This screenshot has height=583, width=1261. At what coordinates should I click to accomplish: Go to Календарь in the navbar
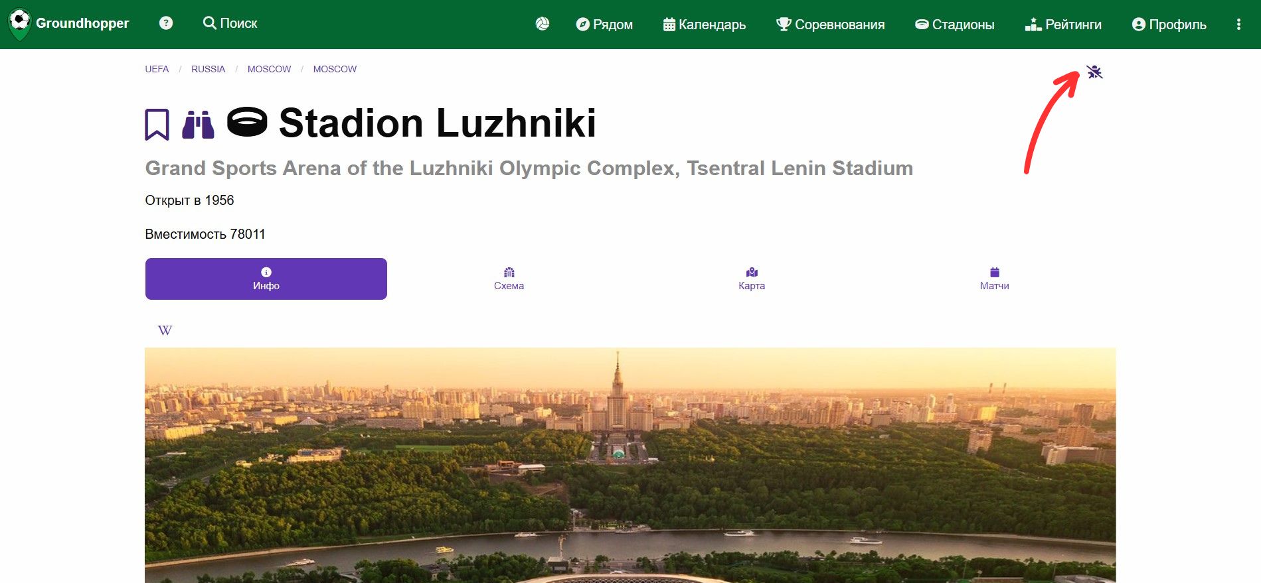tap(705, 25)
